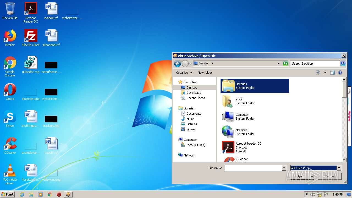Click the New folder button
The height and width of the screenshot is (198, 352).
[205, 73]
